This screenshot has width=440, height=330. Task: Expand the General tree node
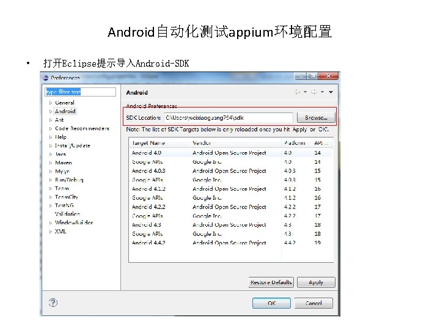[x=51, y=103]
